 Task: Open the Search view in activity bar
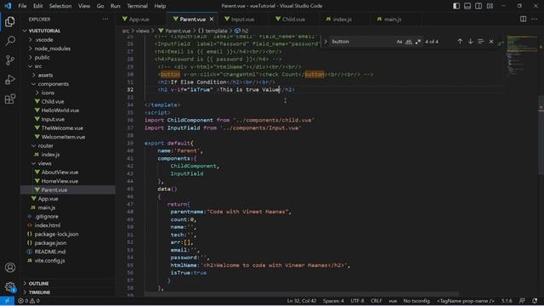pyautogui.click(x=9, y=41)
